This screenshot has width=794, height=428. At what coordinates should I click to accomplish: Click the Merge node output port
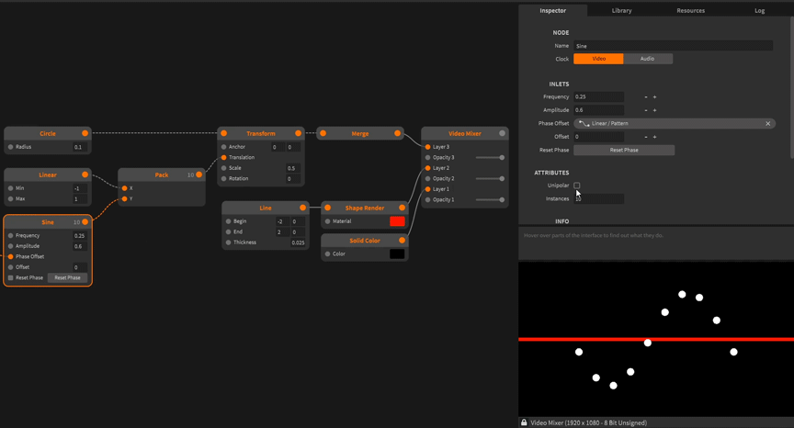(398, 133)
